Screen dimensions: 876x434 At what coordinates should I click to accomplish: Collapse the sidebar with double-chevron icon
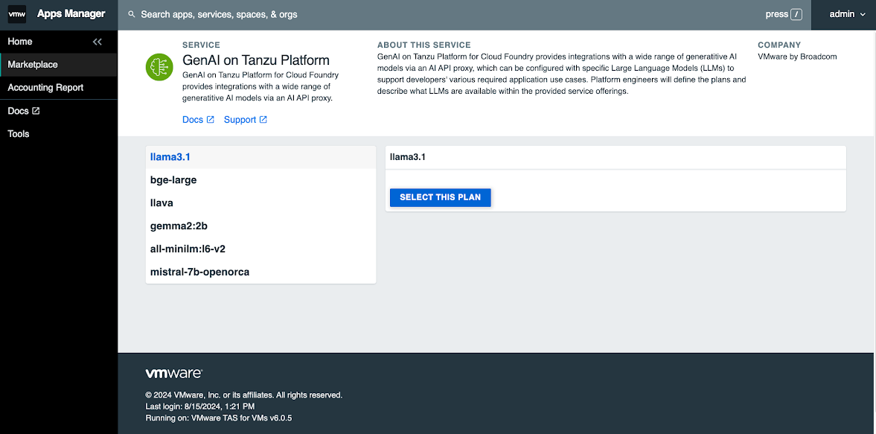(97, 42)
